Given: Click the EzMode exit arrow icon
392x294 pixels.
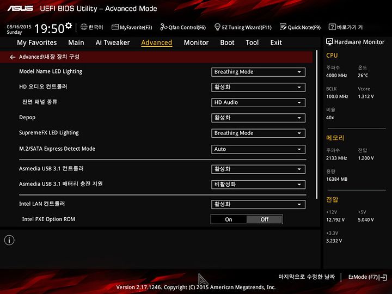Looking at the screenshot, I should tap(383, 277).
